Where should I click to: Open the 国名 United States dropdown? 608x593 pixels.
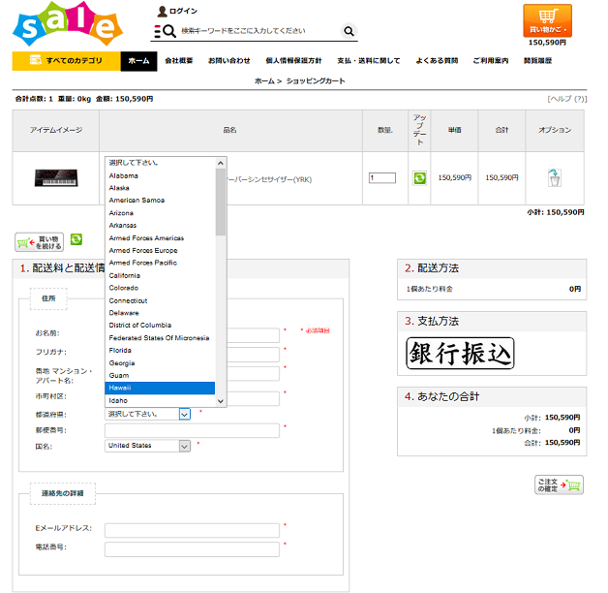tap(147, 446)
